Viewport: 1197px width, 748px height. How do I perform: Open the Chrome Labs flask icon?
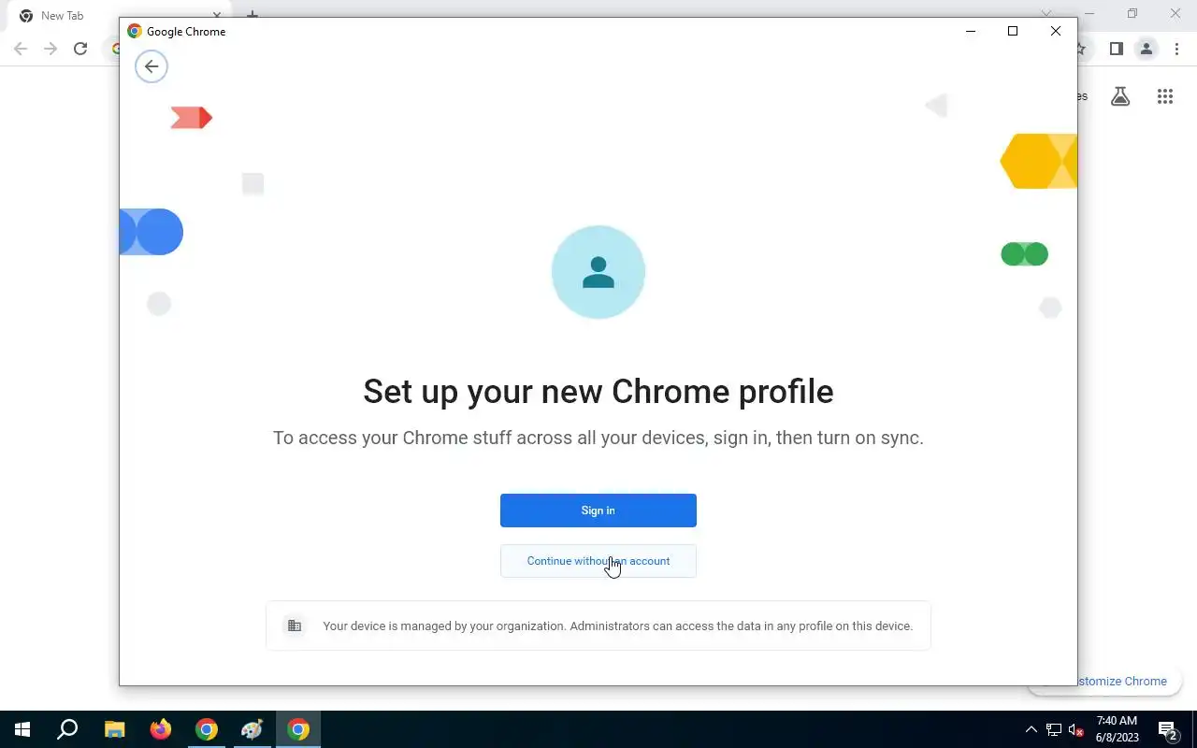coord(1120,96)
